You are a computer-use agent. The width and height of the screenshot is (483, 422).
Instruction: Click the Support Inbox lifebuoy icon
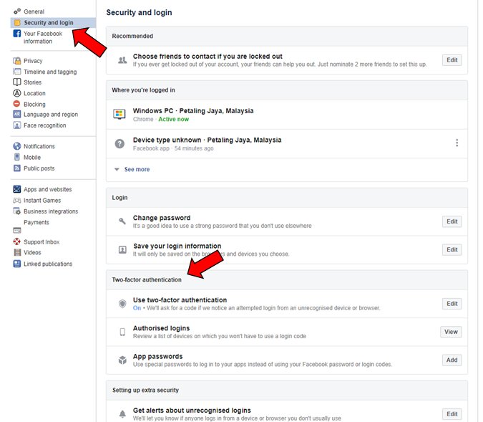[x=17, y=241]
